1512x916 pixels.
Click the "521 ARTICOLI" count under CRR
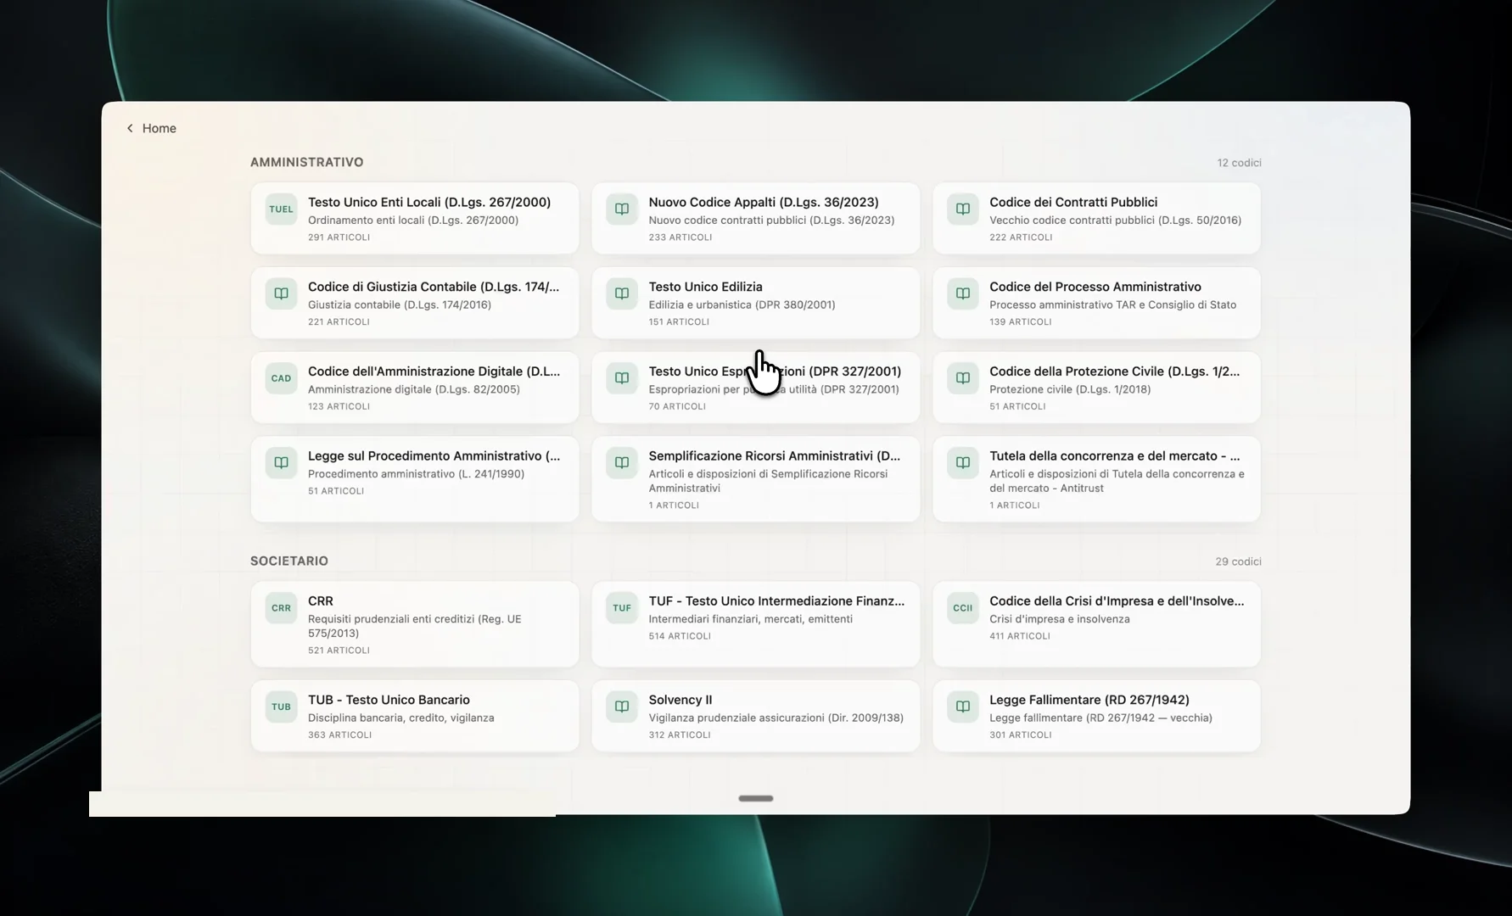(x=339, y=651)
